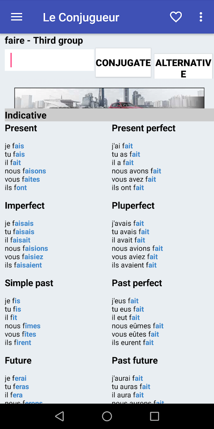Select the Pluperfect tense heading
This screenshot has height=429, width=214.
(x=133, y=206)
